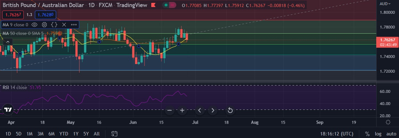Select the MA 9 close indicator label
The height and width of the screenshot is (138, 399).
(15, 25)
